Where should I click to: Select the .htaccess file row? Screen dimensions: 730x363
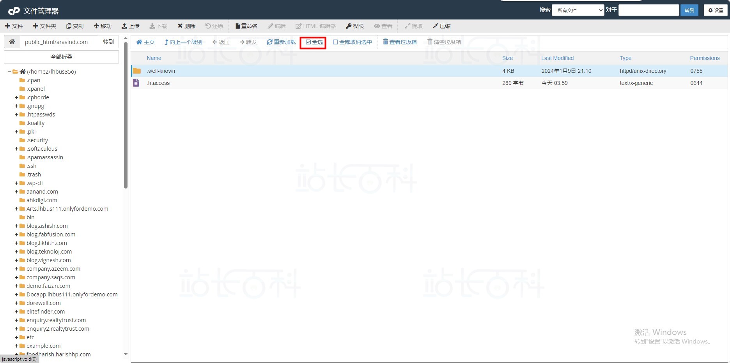coord(158,83)
